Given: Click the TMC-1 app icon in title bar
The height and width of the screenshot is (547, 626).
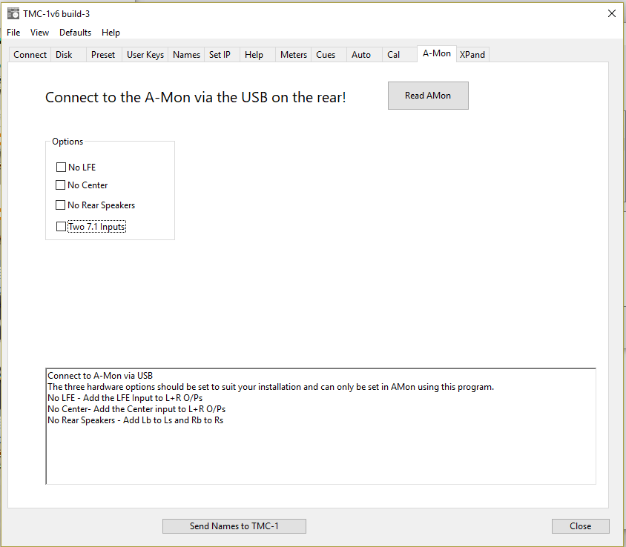Looking at the screenshot, I should click(x=13, y=13).
